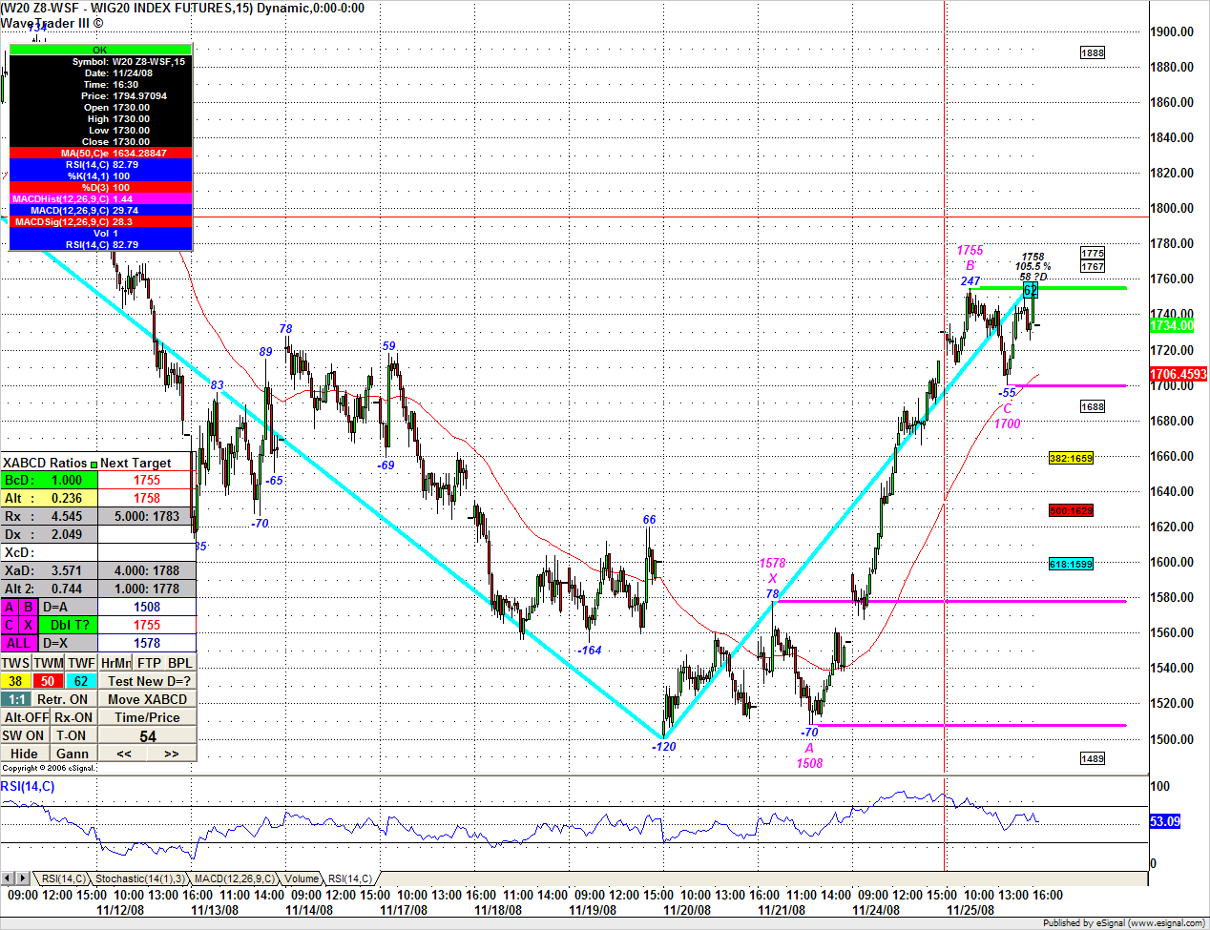Click the yellow Alt ratio 0.236 cell
The height and width of the screenshot is (930, 1210).
pyautogui.click(x=49, y=498)
